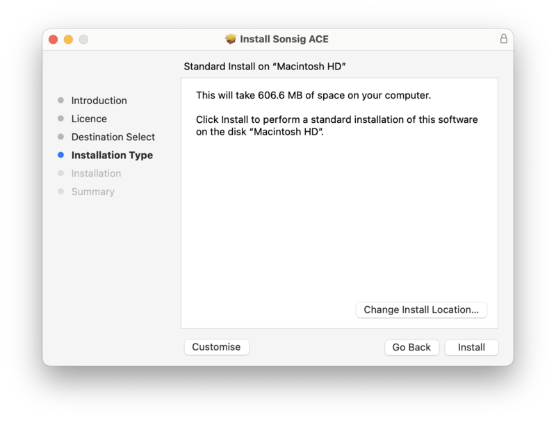Open the Customise options

(x=216, y=347)
